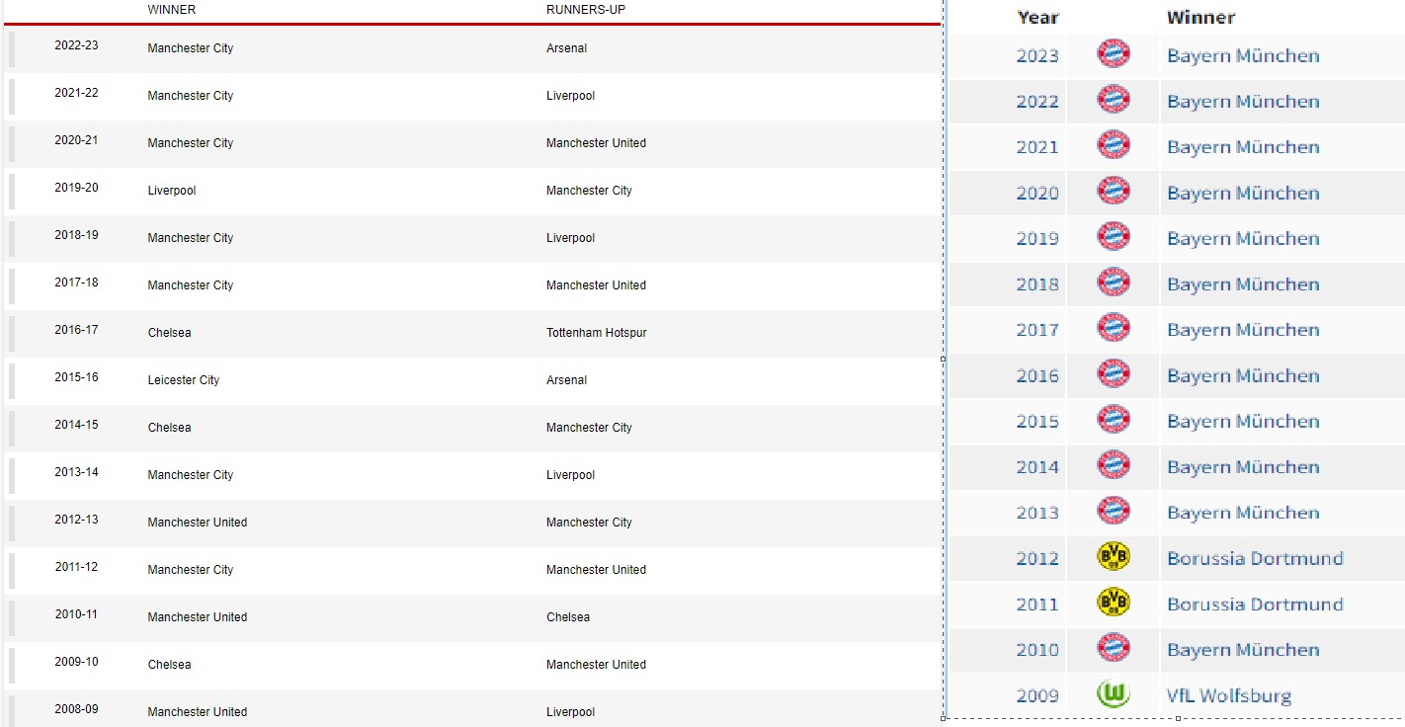The image size is (1405, 727).
Task: Select the 2020-21 season cell
Action: click(x=76, y=140)
